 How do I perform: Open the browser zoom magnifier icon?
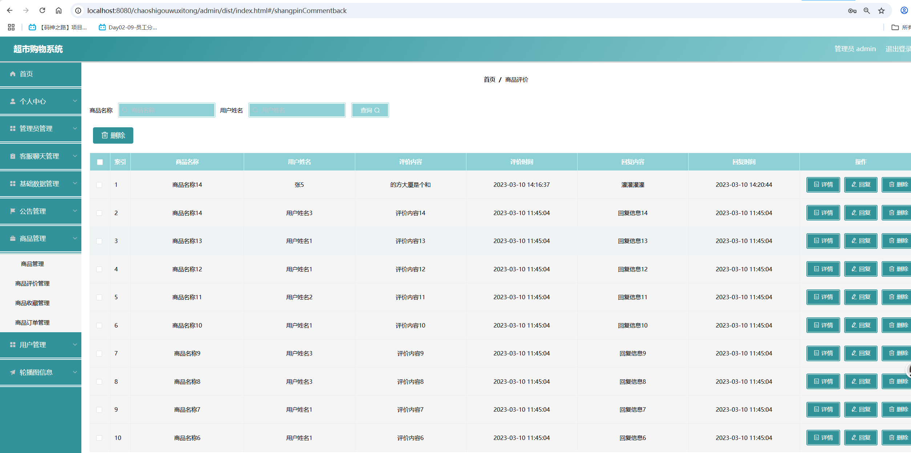tap(867, 11)
